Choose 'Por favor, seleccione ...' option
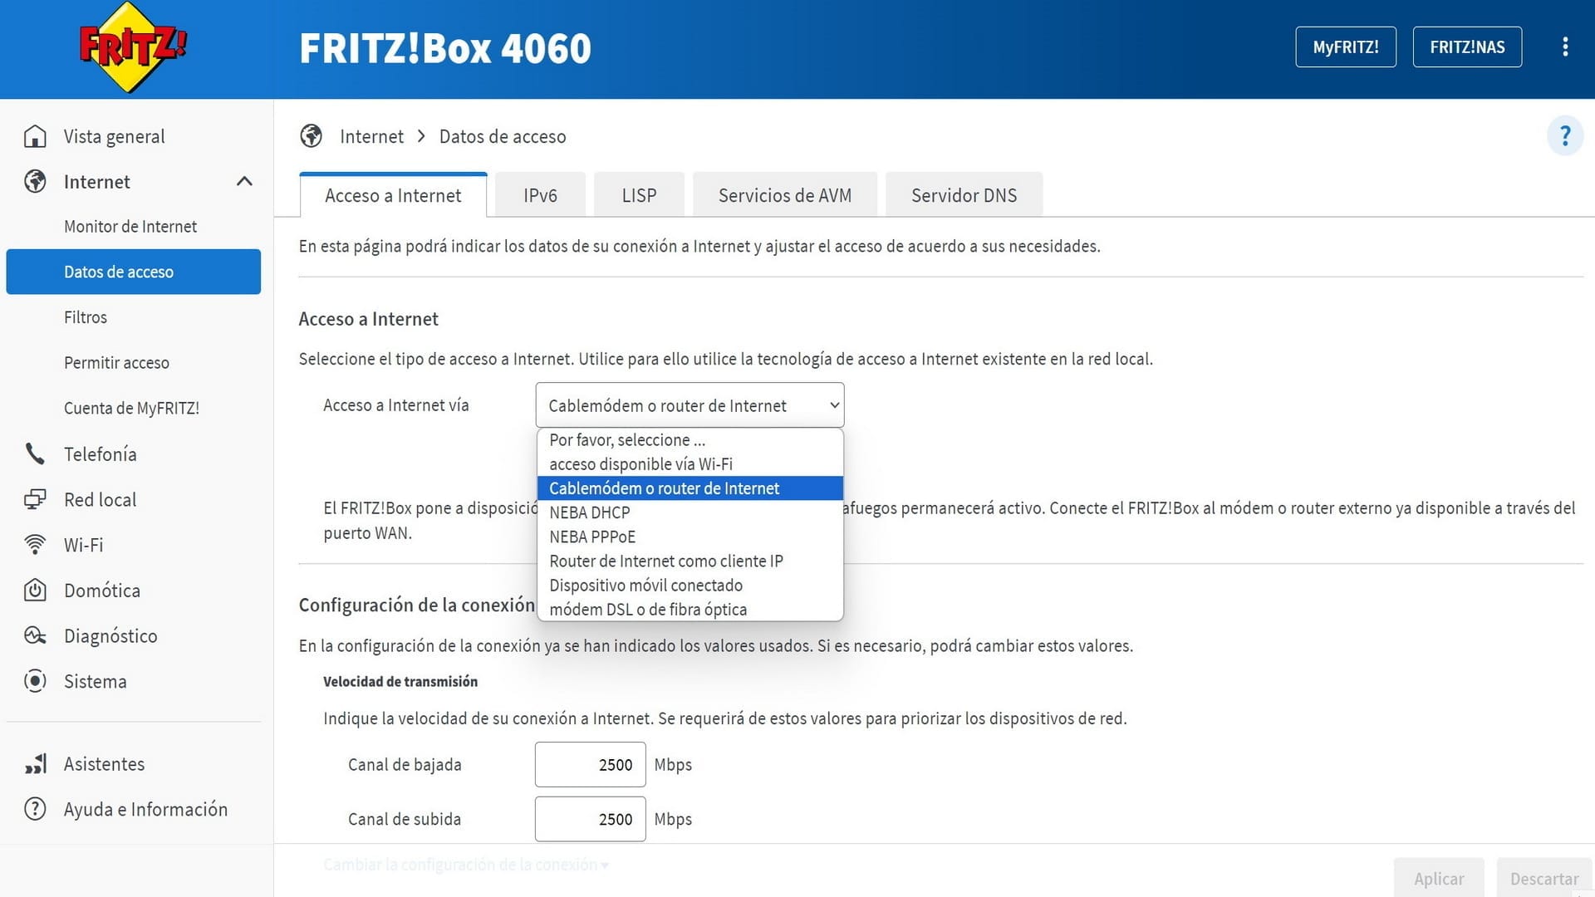1595x897 pixels. 690,440
